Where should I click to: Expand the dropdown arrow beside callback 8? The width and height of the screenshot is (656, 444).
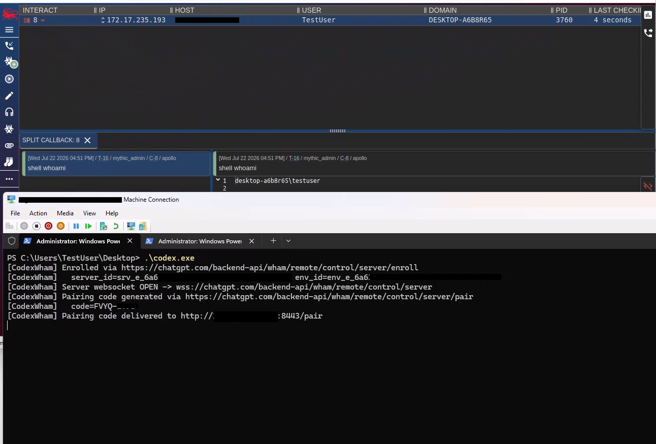click(x=43, y=21)
